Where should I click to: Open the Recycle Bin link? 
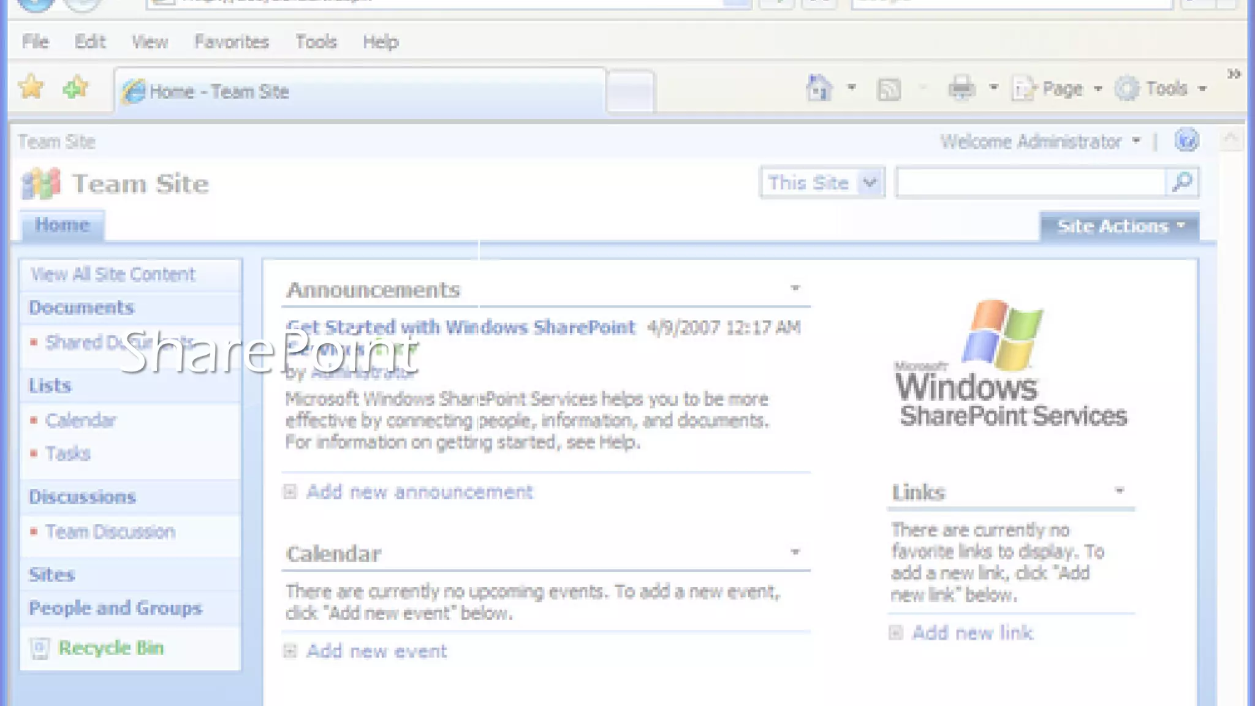(111, 648)
